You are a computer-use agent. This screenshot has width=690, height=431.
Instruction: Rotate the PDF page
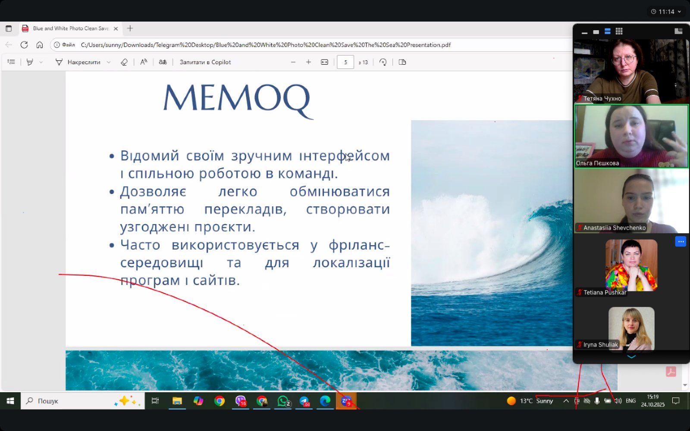[x=383, y=62]
